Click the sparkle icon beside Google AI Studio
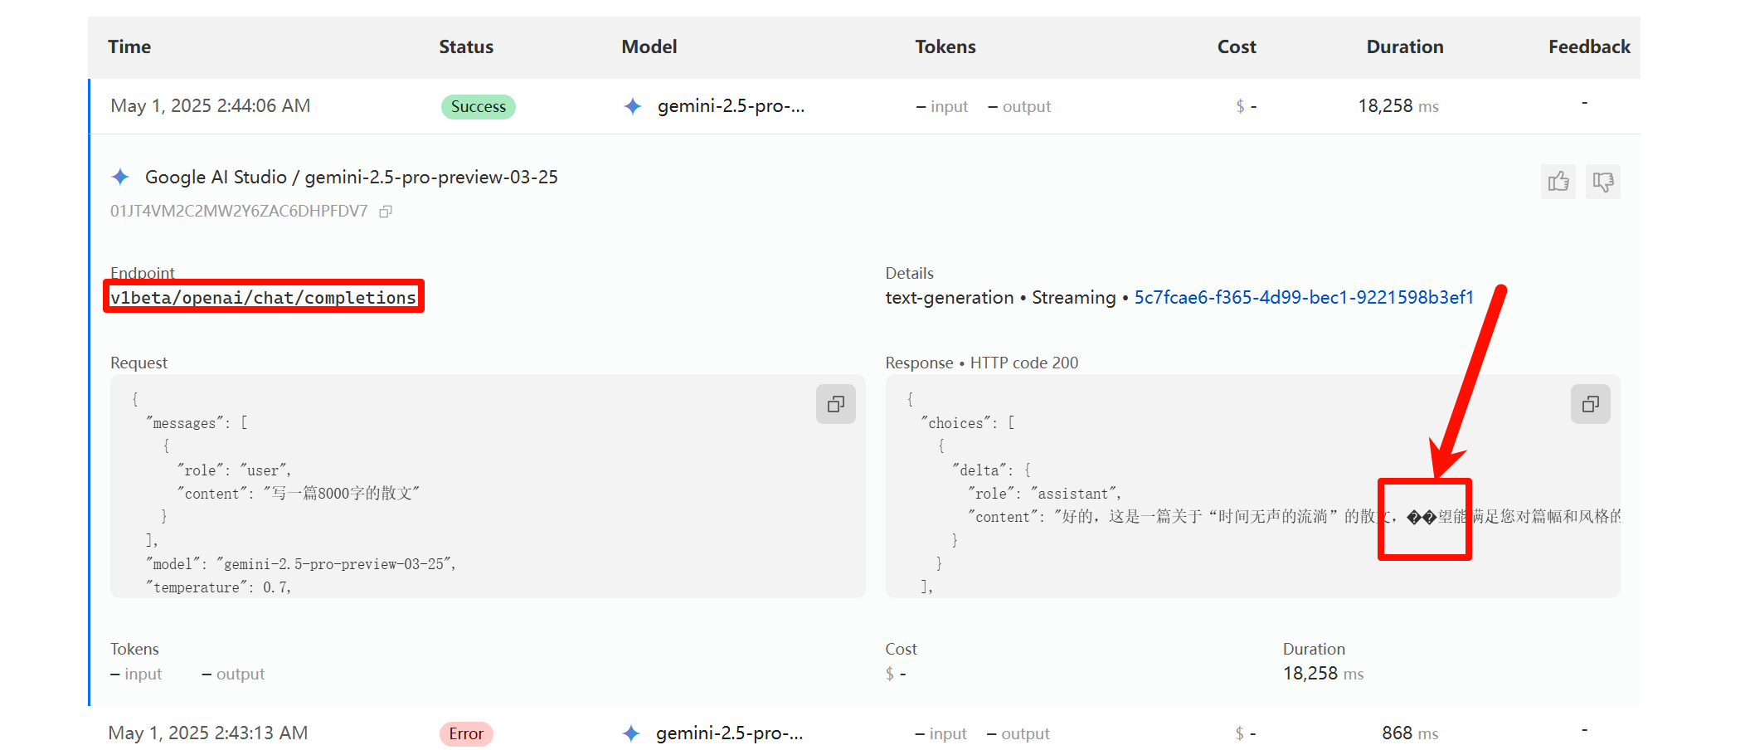The height and width of the screenshot is (750, 1745). tap(121, 177)
